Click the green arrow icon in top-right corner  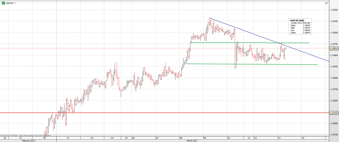point(327,3)
